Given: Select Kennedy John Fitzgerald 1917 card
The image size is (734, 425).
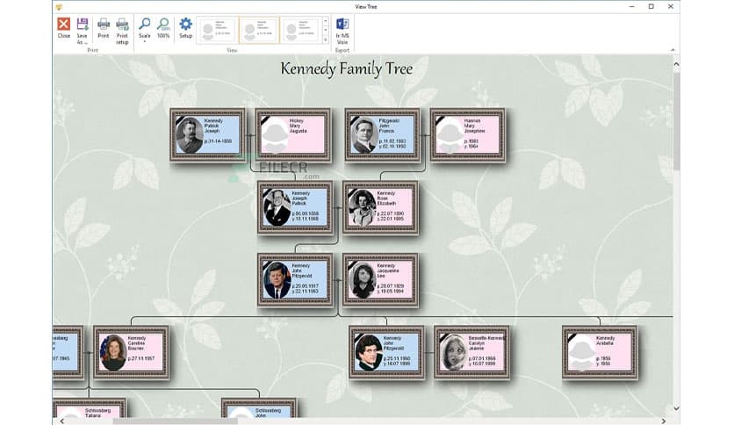Looking at the screenshot, I should 295,280.
